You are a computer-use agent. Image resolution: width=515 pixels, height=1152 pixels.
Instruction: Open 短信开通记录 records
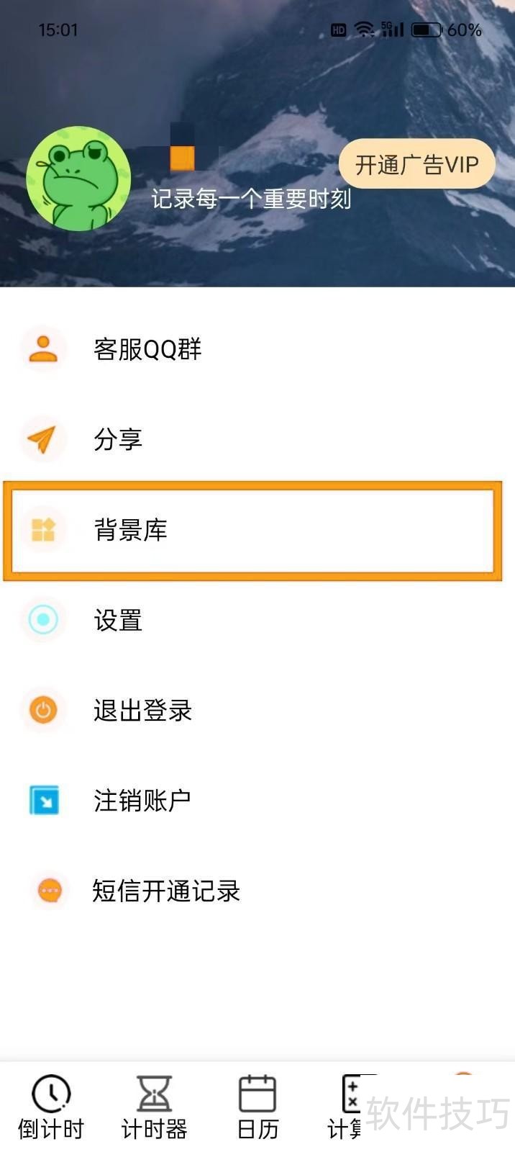coord(166,891)
